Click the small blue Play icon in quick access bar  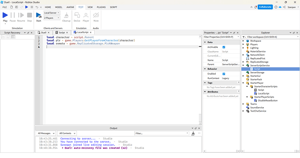pyautogui.click(x=27, y=7)
